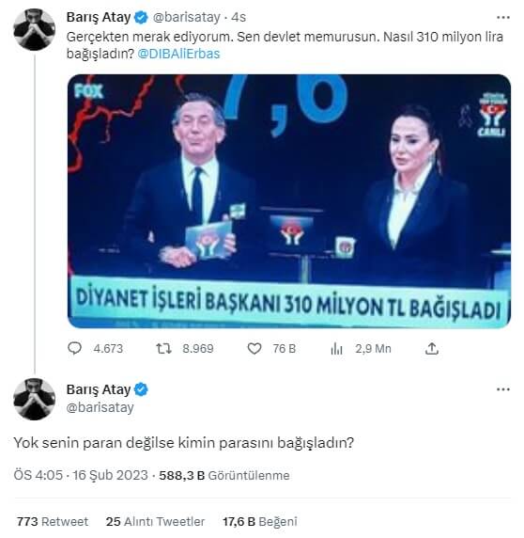Open the embedded FOX broadcast image
This screenshot has height=538, width=524.
289,201
